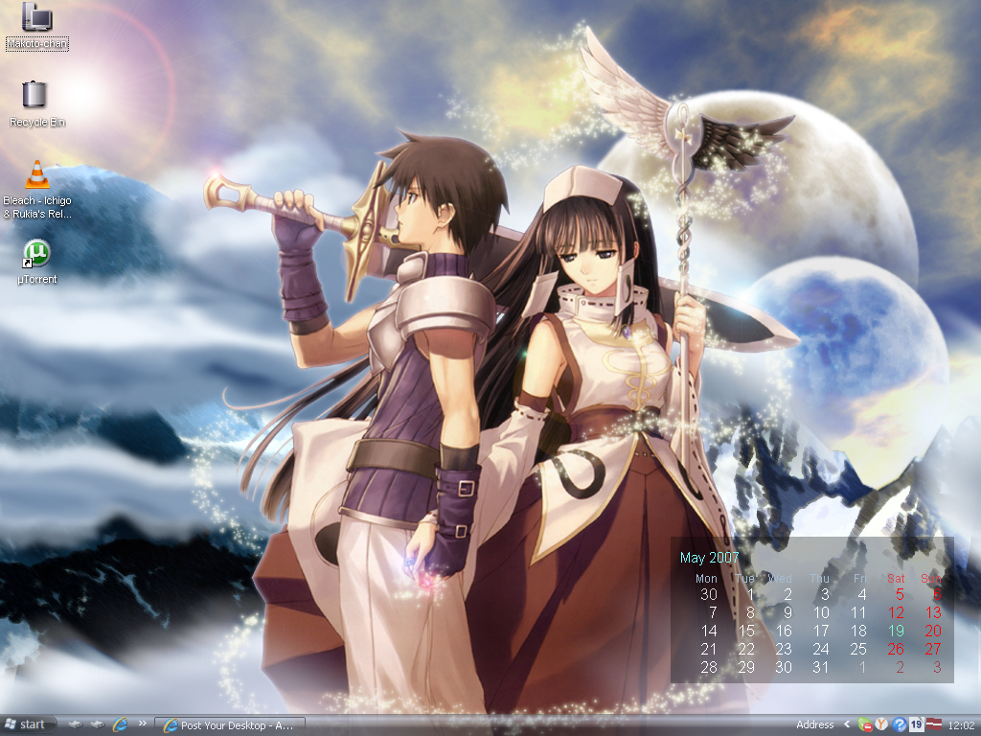
Task: Click the May 2007 calendar heading
Action: tap(710, 558)
